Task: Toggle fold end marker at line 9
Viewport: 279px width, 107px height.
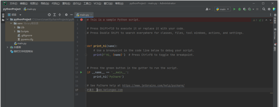Action: pyautogui.click(x=86, y=55)
